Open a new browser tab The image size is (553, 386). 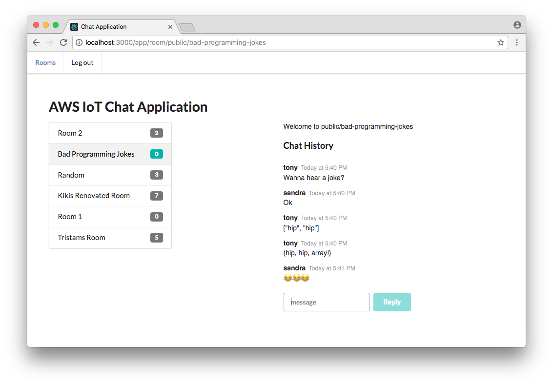tap(187, 27)
